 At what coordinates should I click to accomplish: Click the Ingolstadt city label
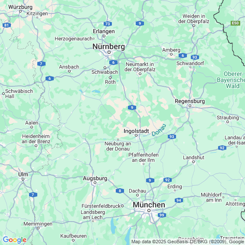(136, 131)
